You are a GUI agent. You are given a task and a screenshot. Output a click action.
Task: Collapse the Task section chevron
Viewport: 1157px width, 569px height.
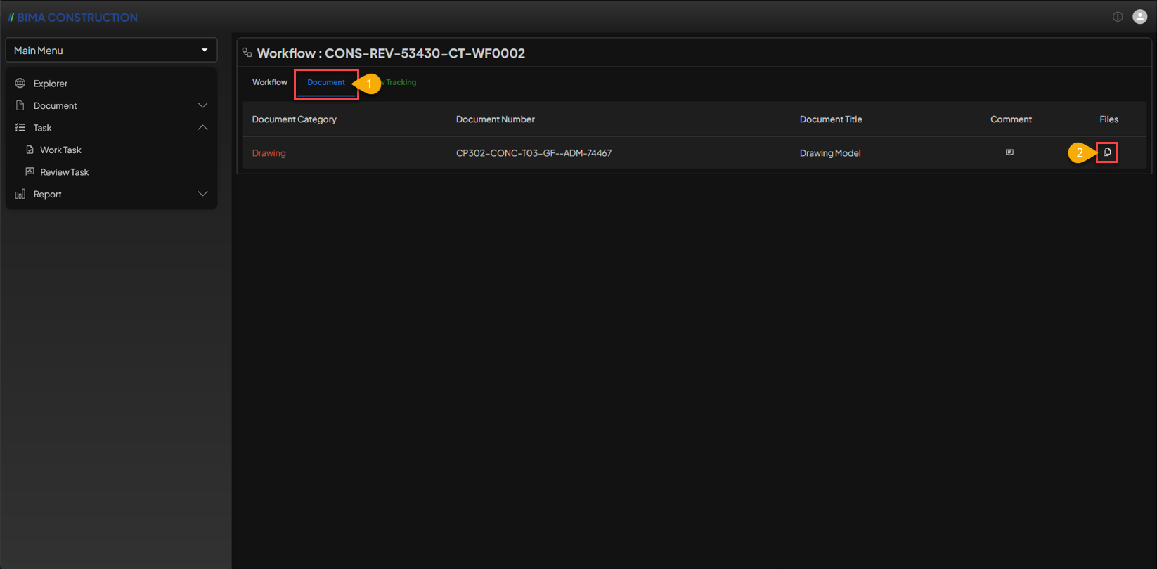[x=202, y=128]
